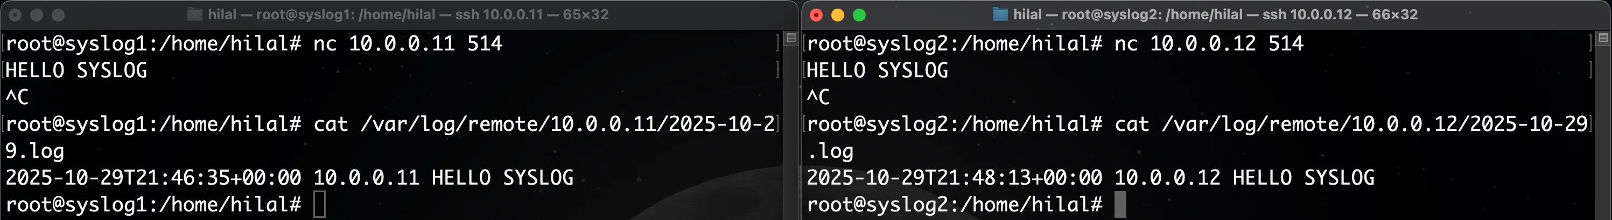The width and height of the screenshot is (1612, 220).
Task: Minimize the inactive syslog1 terminal window
Action: (36, 15)
